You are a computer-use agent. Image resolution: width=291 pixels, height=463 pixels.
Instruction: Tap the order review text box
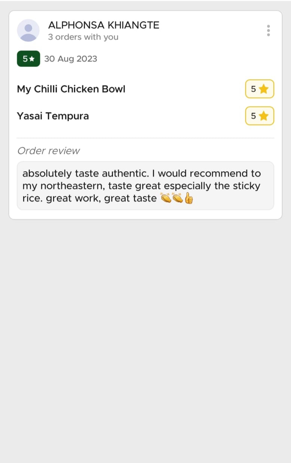coord(145,185)
